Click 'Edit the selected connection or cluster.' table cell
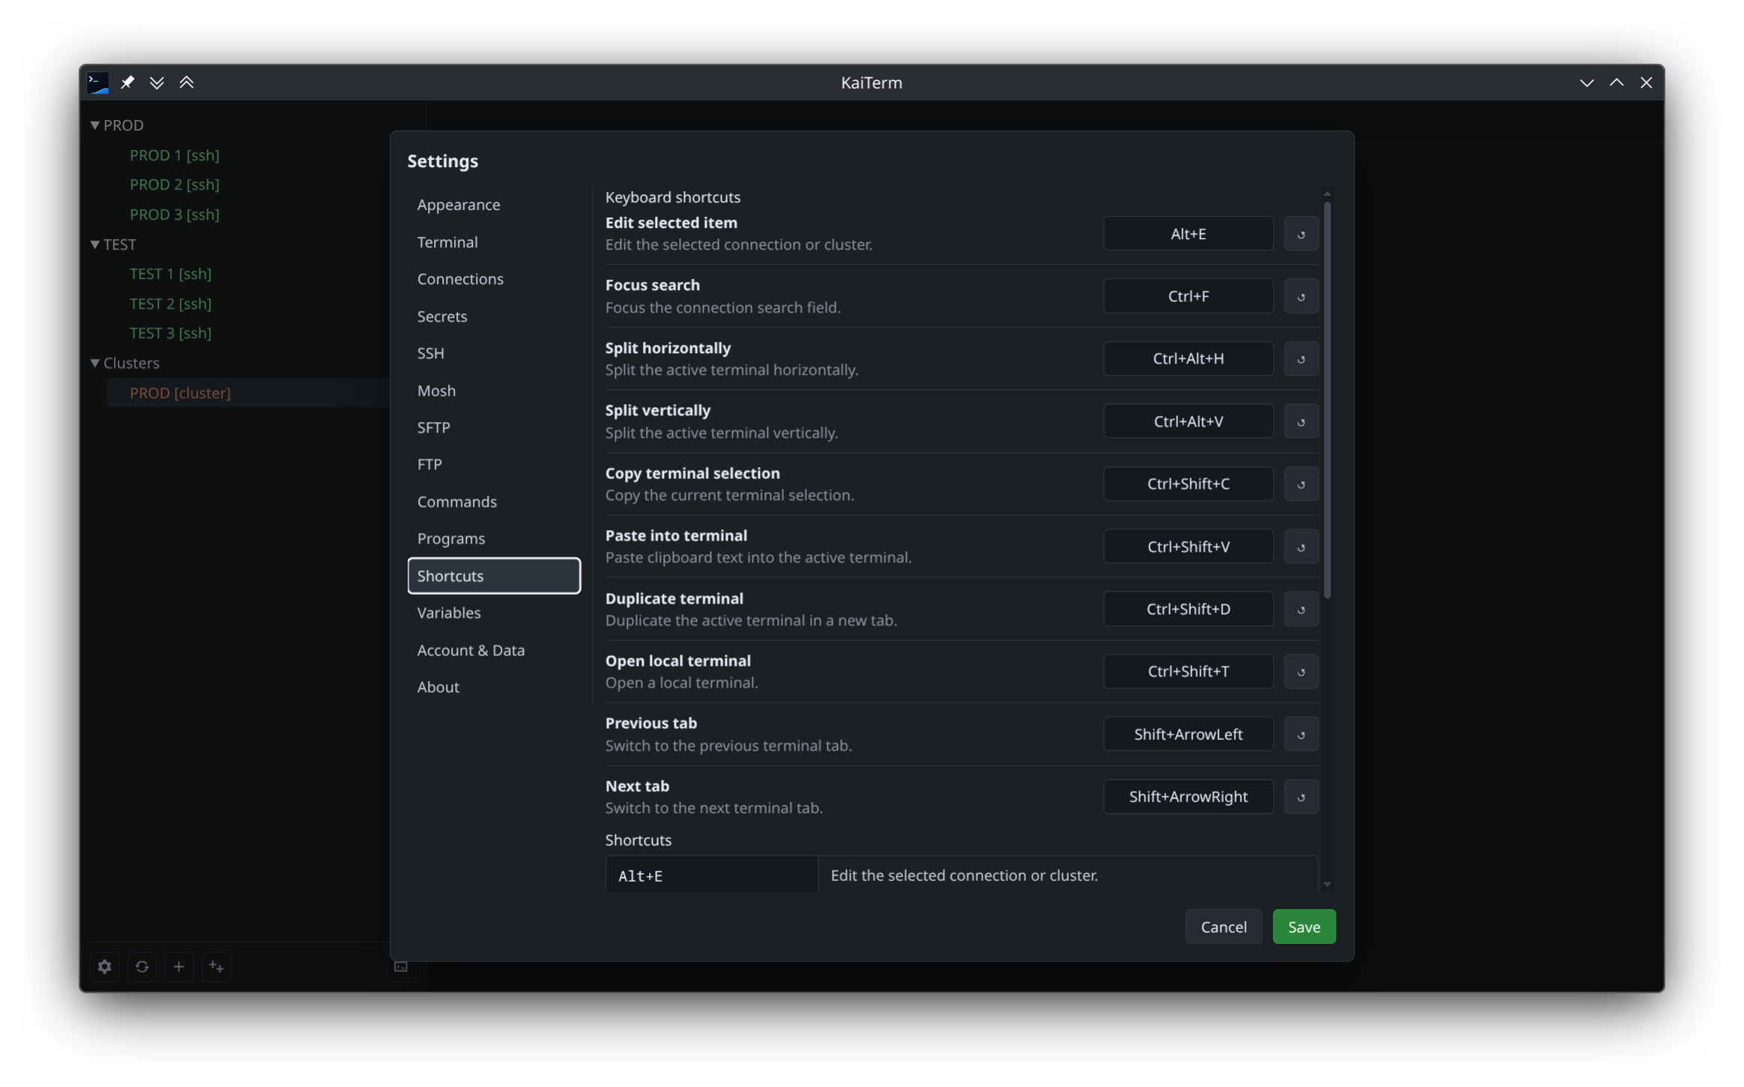The width and height of the screenshot is (1744, 1087). pos(1068,875)
